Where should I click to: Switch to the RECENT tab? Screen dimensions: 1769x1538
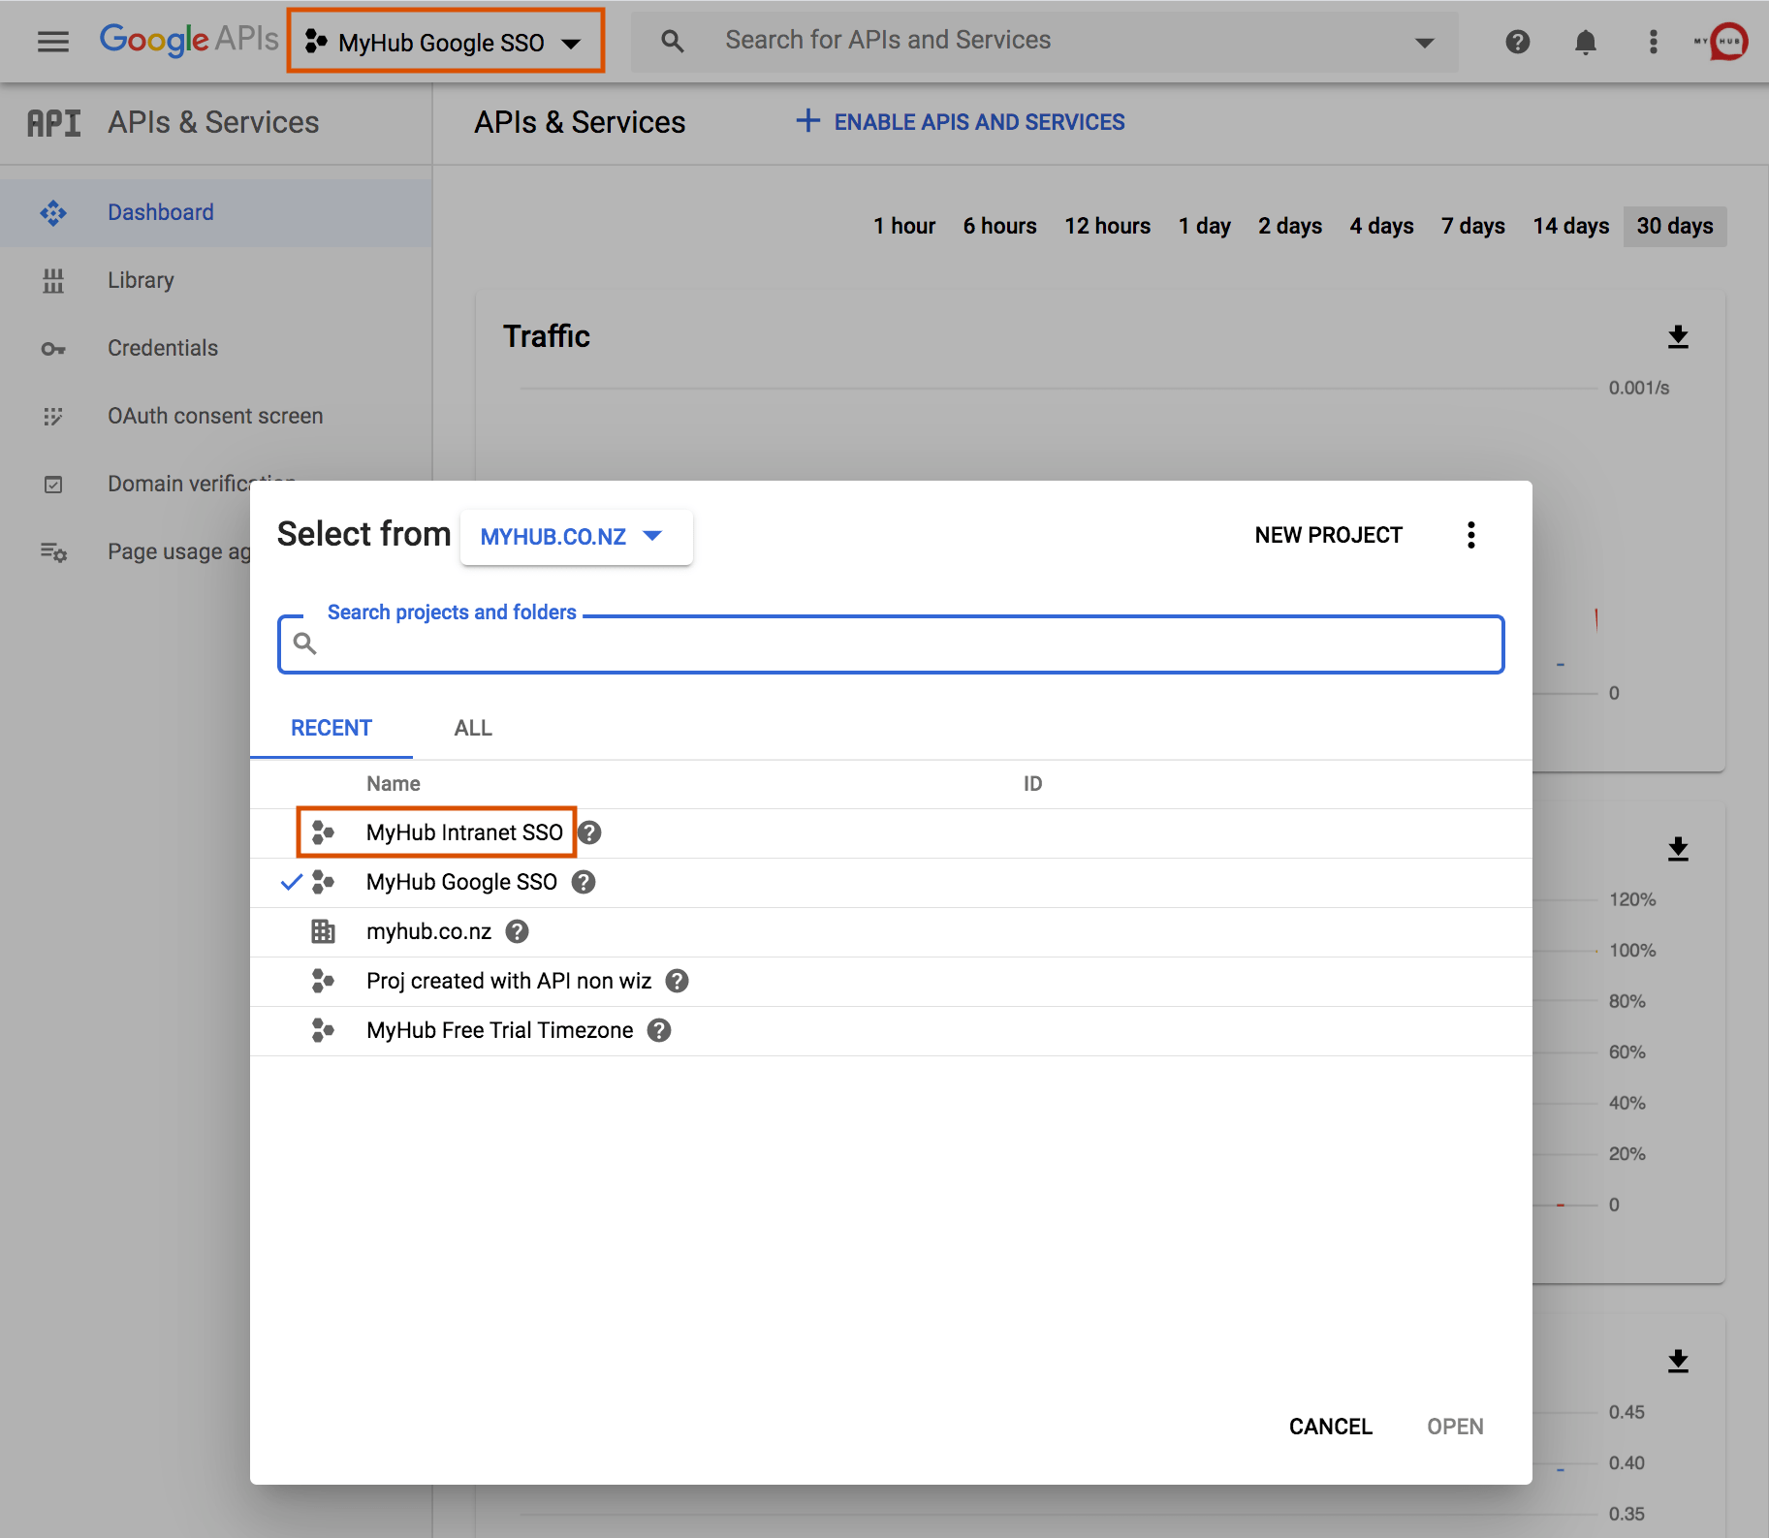click(332, 729)
